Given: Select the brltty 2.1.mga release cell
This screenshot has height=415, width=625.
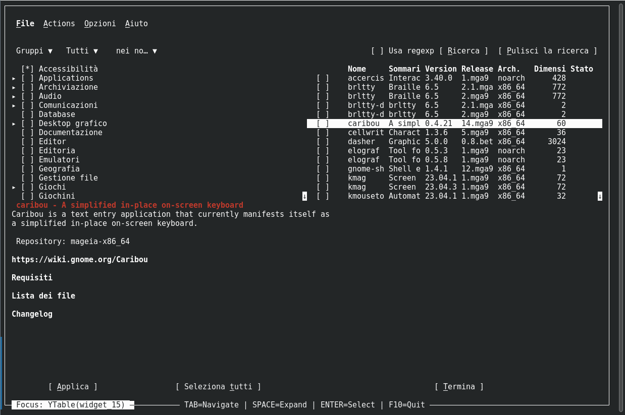Looking at the screenshot, I should tap(477, 87).
